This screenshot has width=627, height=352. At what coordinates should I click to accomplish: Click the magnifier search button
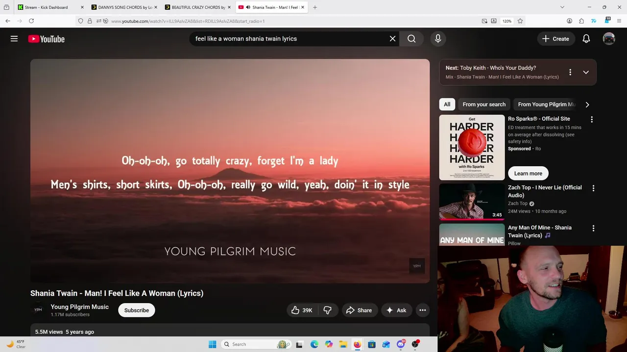point(411,39)
